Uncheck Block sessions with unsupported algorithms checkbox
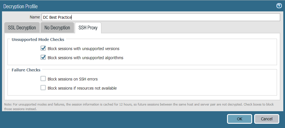285x128 pixels. 43,57
